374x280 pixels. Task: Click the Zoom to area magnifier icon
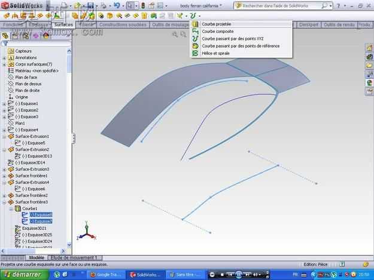[183, 35]
